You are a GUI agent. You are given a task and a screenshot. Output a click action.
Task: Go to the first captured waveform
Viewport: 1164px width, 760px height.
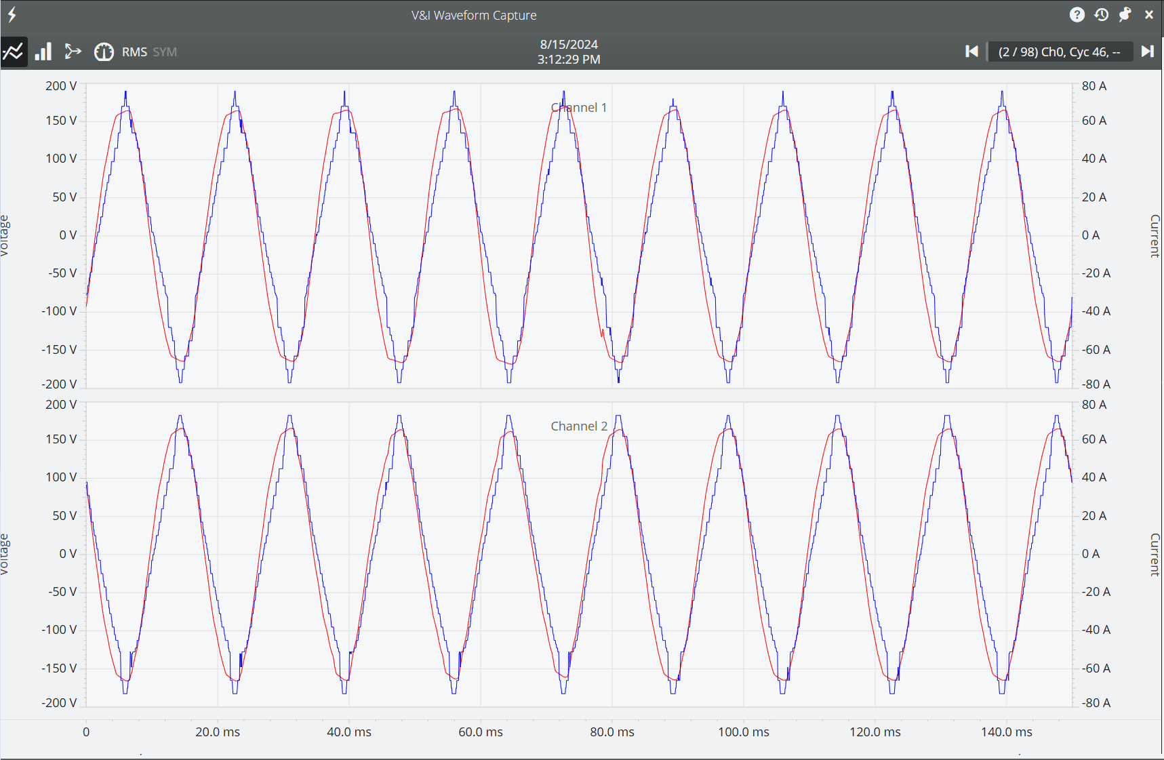971,52
